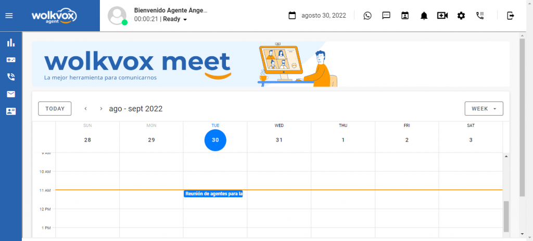This screenshot has width=533, height=241.
Task: Open the hamburger menu
Action: pos(9,16)
